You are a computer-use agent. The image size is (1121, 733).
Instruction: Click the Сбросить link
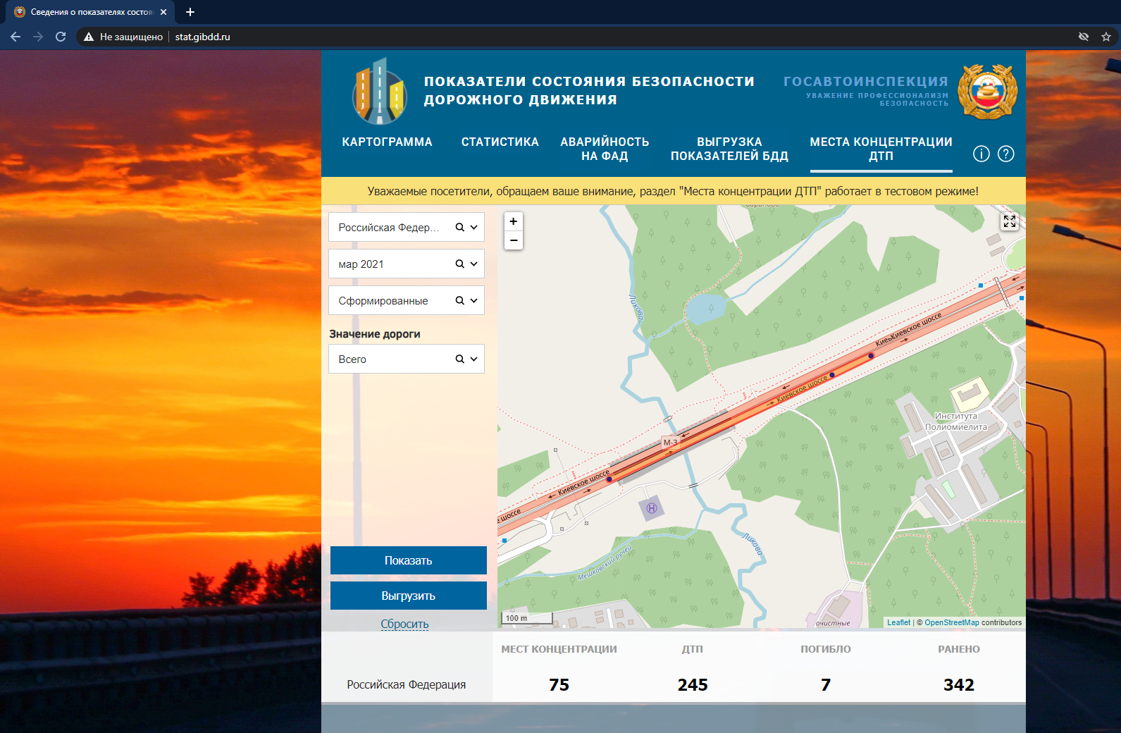404,624
